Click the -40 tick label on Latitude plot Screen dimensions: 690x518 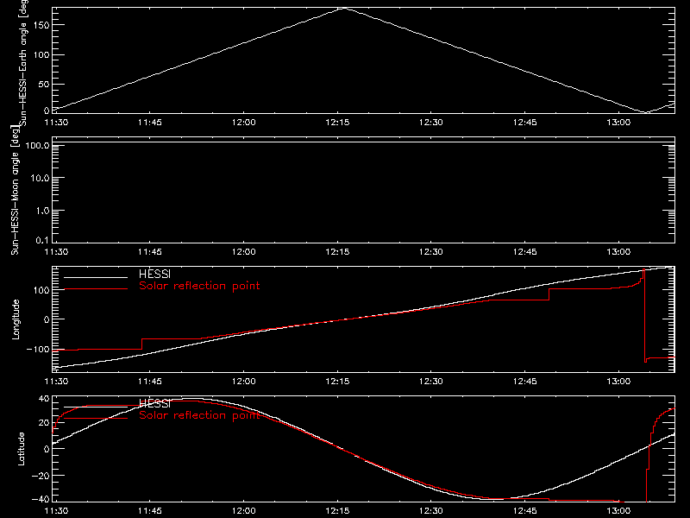pos(41,500)
